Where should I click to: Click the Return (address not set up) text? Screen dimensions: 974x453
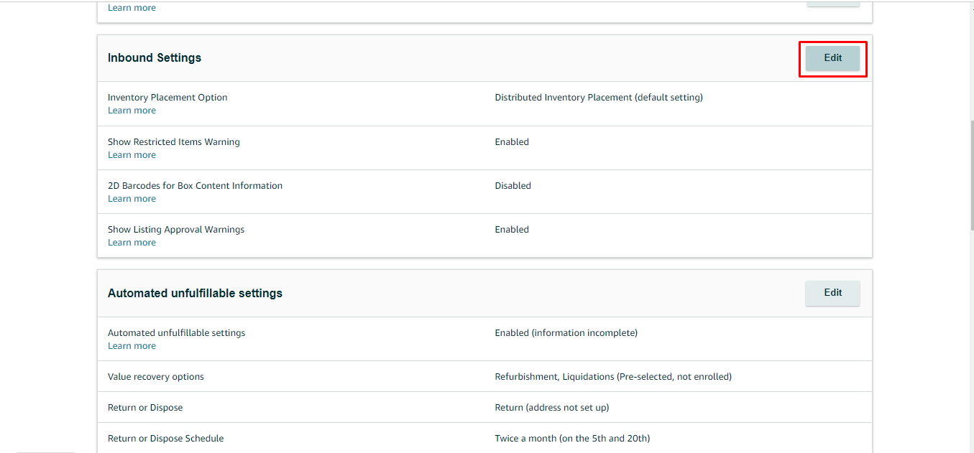(552, 408)
